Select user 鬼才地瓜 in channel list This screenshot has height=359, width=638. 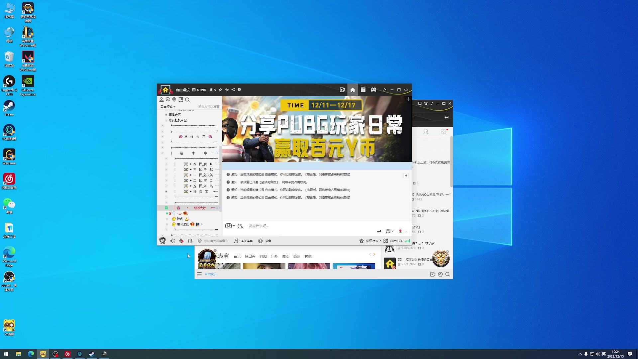(x=183, y=224)
